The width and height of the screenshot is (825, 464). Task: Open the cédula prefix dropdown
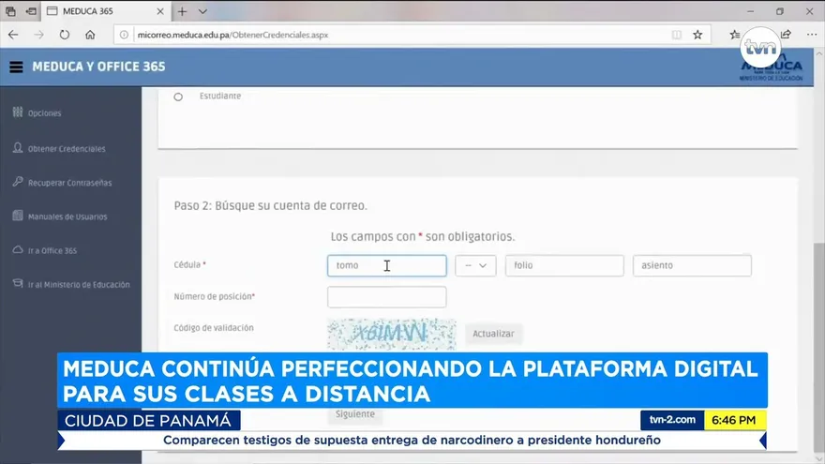coord(475,265)
